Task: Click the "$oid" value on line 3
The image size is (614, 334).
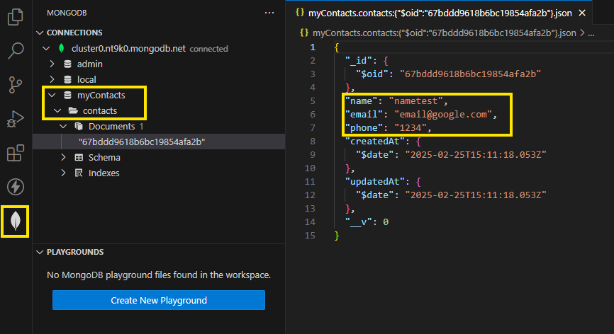Action: (470, 74)
